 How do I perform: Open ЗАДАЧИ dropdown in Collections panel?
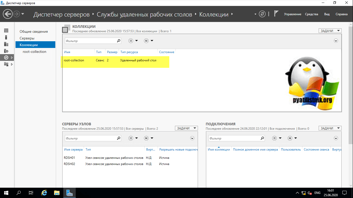click(x=330, y=31)
